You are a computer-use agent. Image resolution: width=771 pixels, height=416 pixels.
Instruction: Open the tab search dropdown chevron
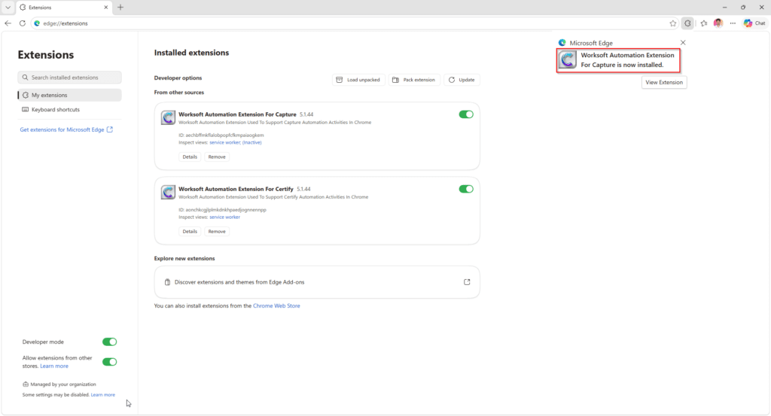pos(8,8)
